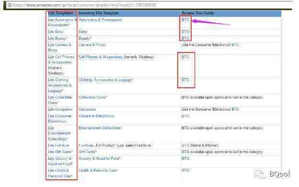
Task: Open BTG link for Consumer Electronics row
Action: 185,116
